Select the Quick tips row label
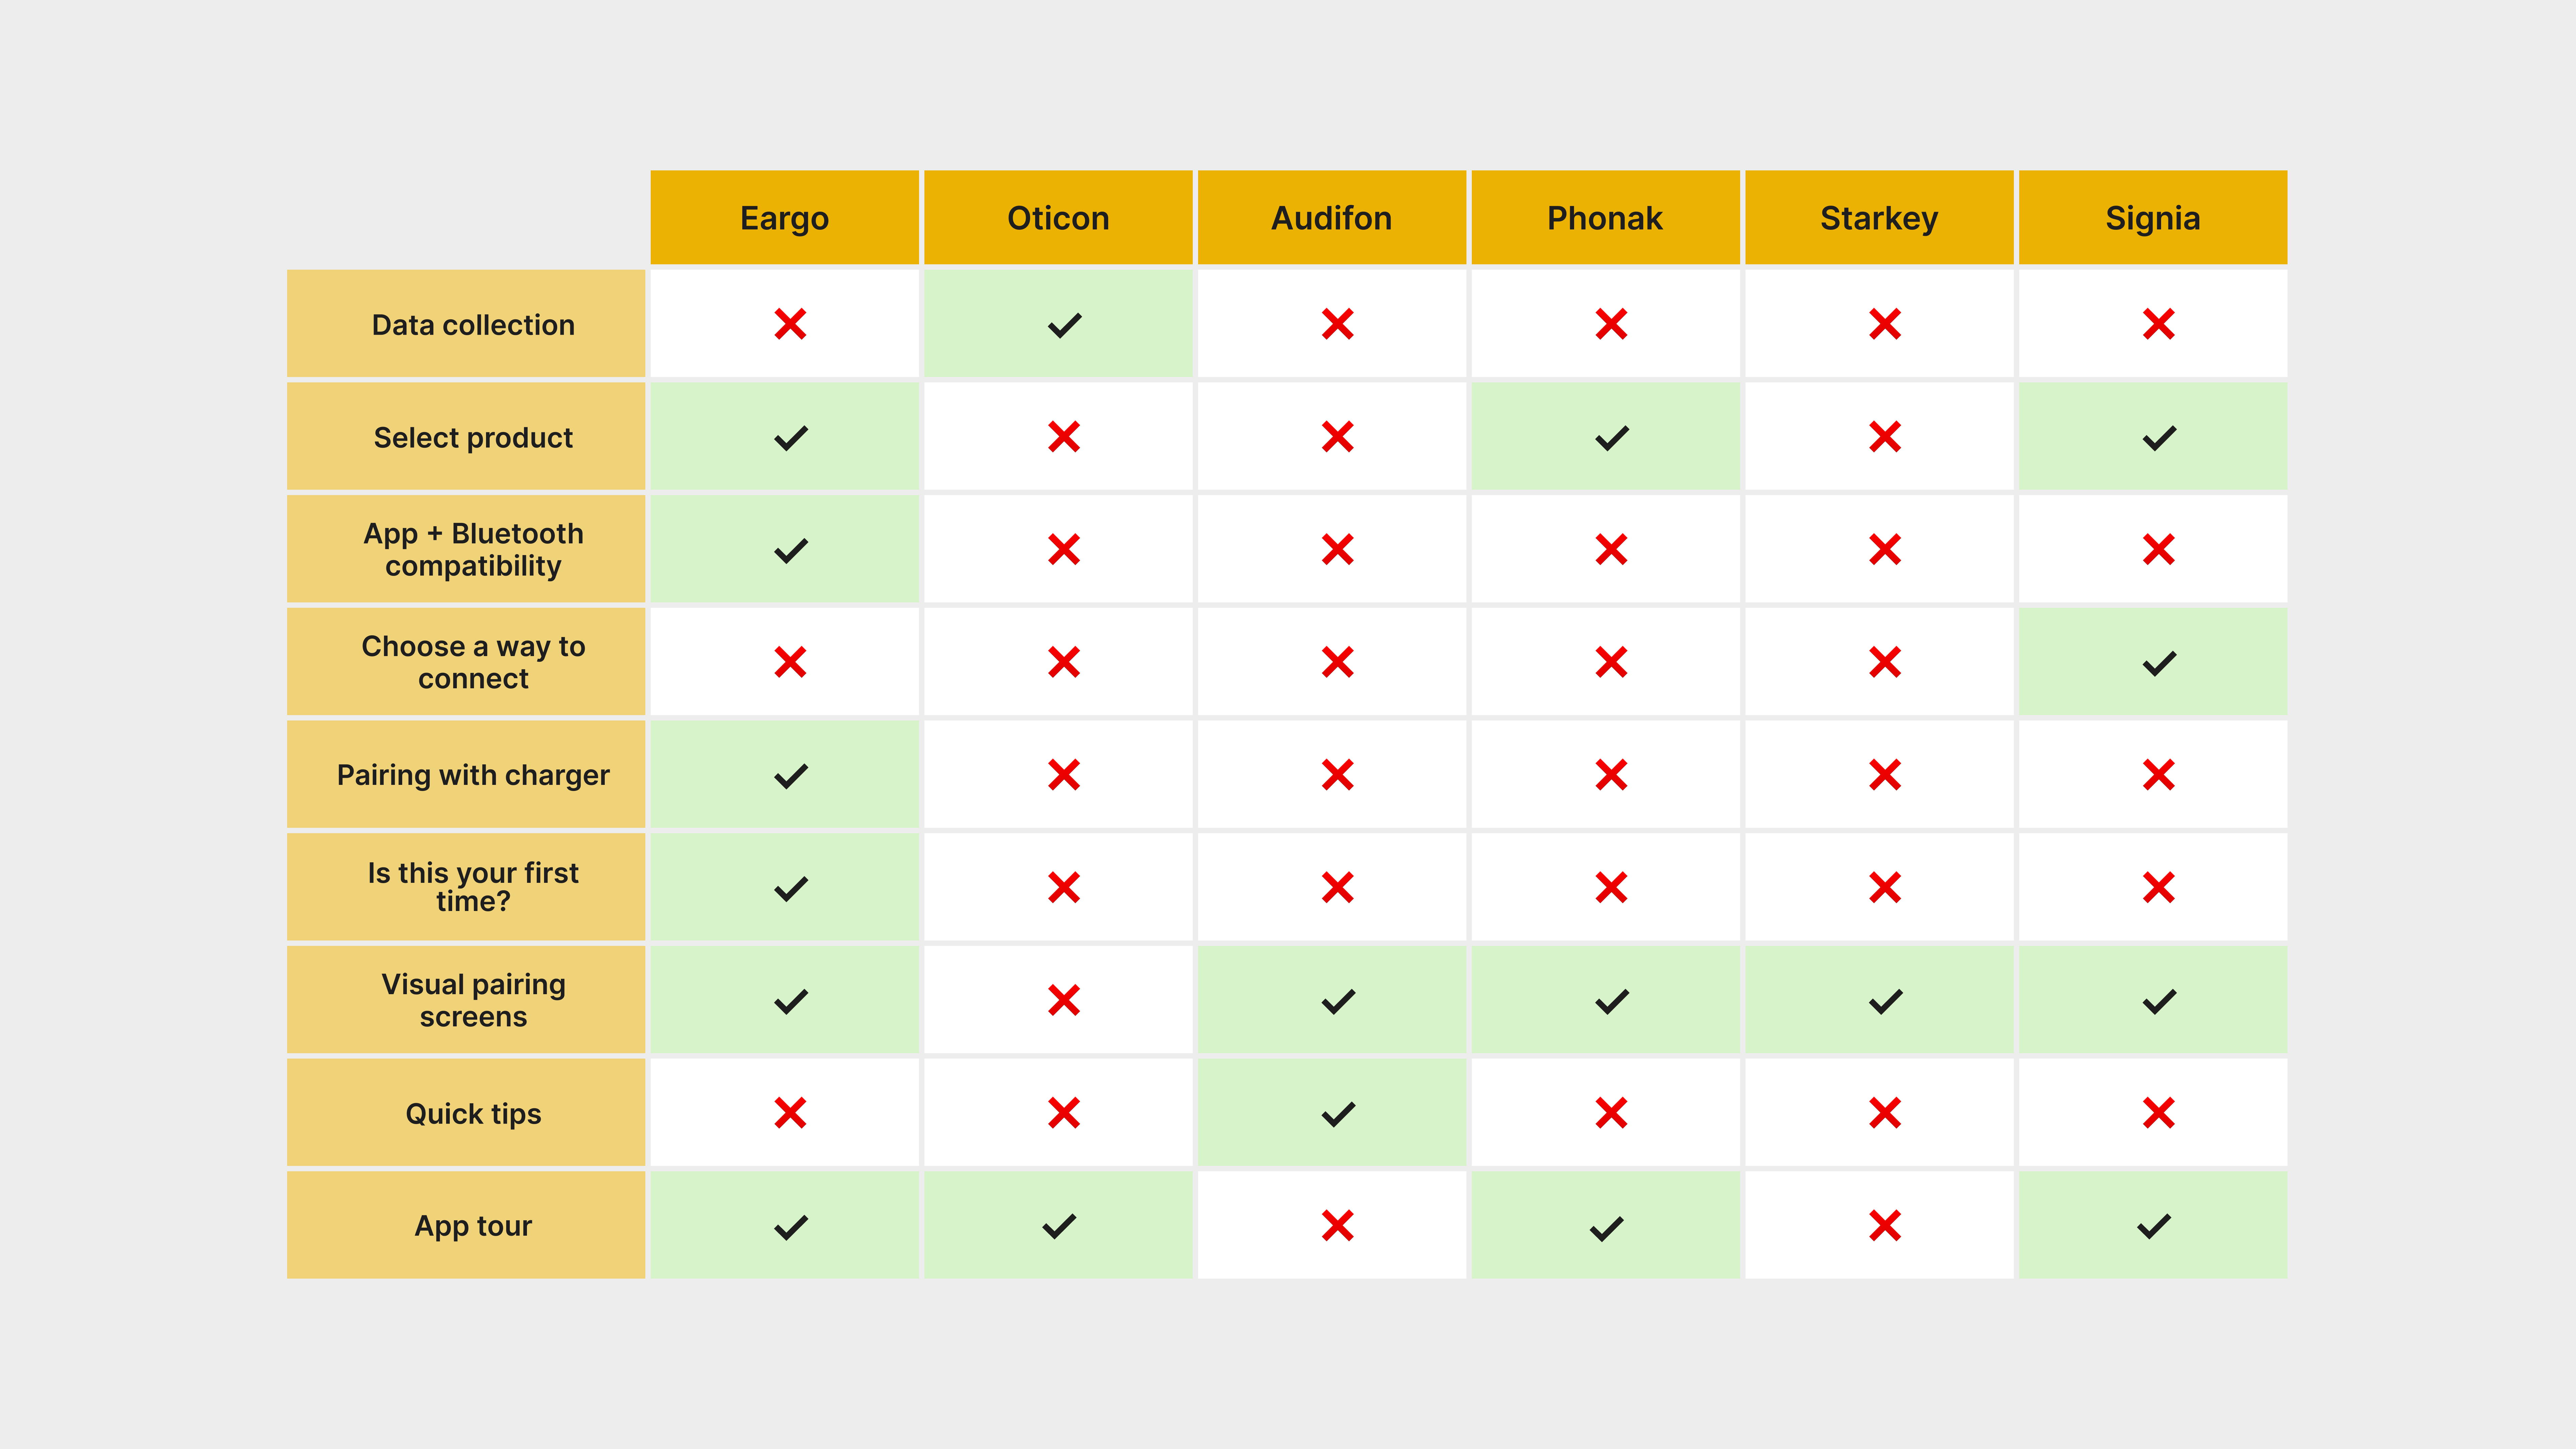 click(473, 1114)
